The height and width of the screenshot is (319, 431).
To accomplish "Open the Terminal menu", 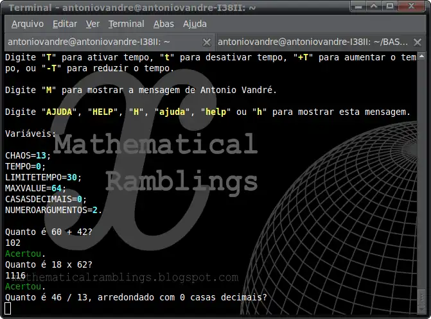I will tap(126, 24).
